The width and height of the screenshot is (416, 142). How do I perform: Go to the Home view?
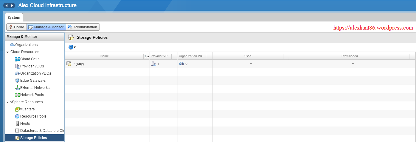tap(16, 27)
